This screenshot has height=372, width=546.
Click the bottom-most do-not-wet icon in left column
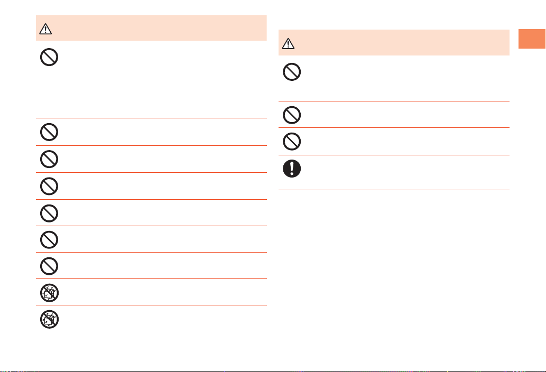(50, 319)
